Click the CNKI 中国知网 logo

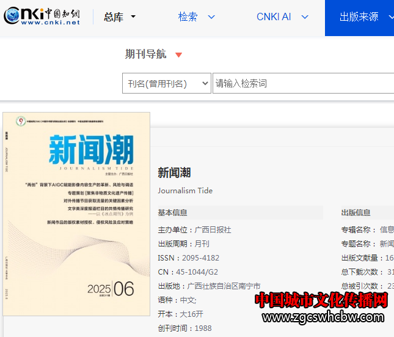click(43, 17)
